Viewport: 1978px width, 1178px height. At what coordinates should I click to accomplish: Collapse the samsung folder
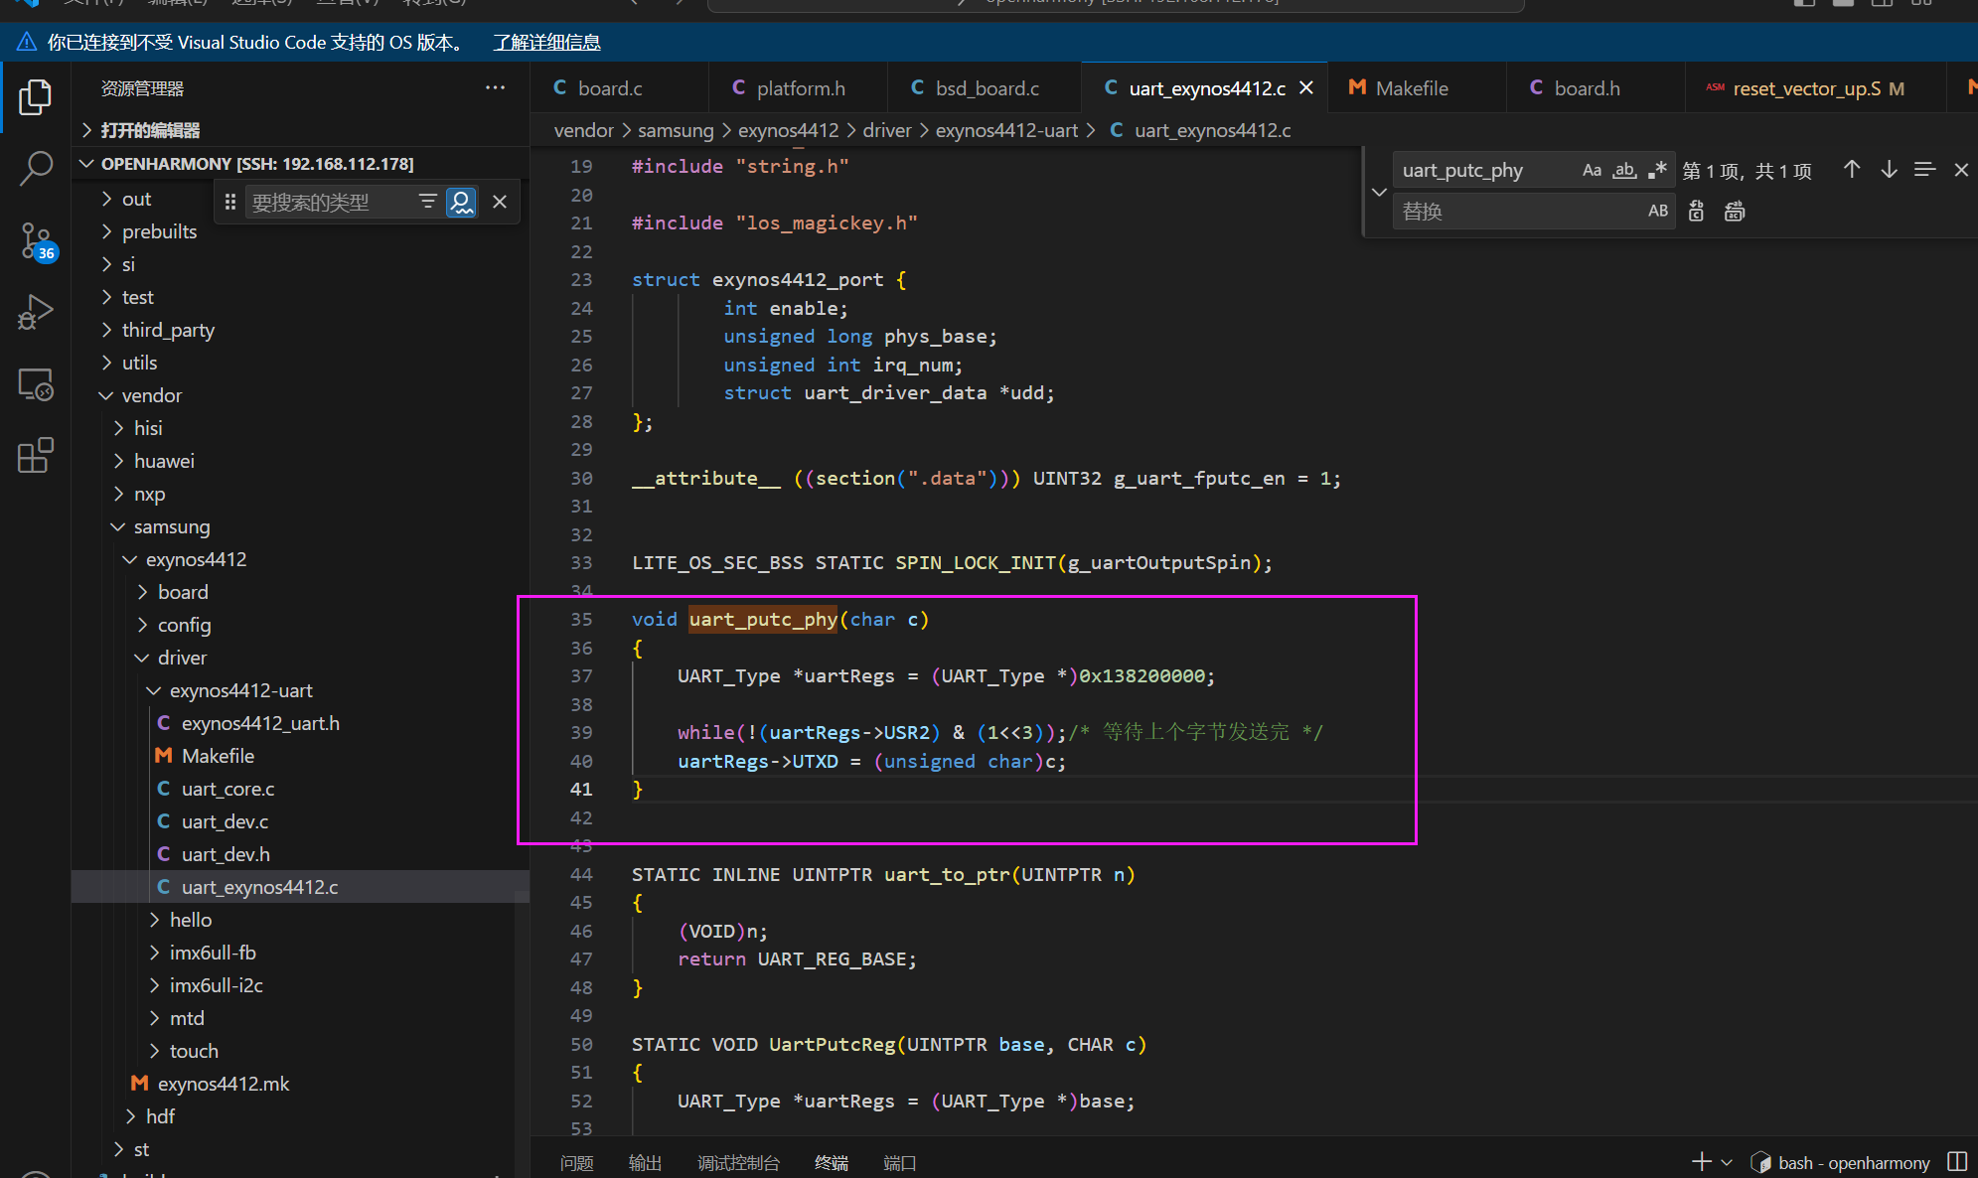coord(171,526)
